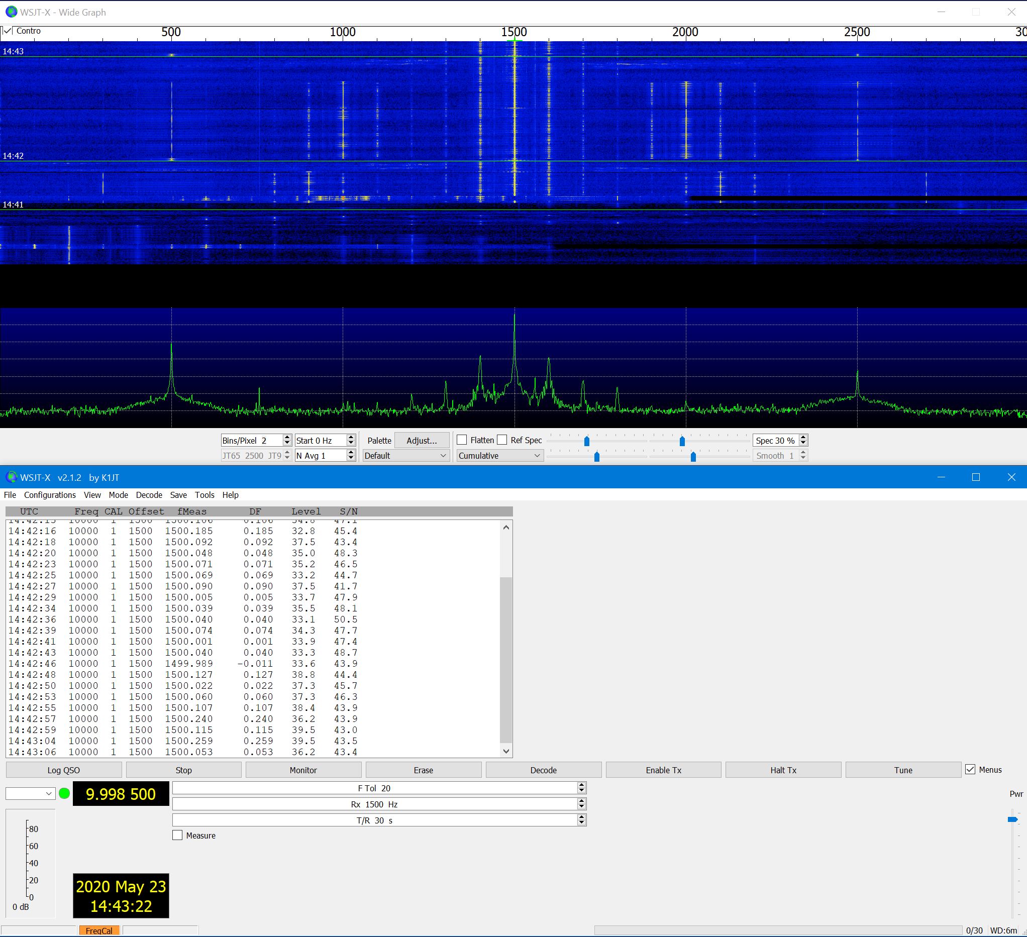Click the green status indicator next to the frequency display
This screenshot has height=937, width=1027.
coord(64,793)
